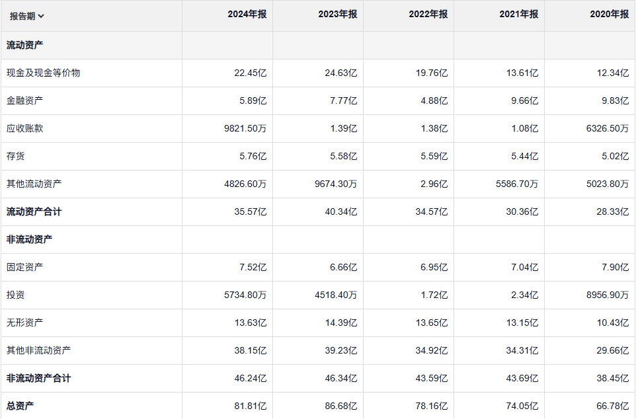
Task: Click the 现金及现金等价物 row label
Action: [x=43, y=73]
